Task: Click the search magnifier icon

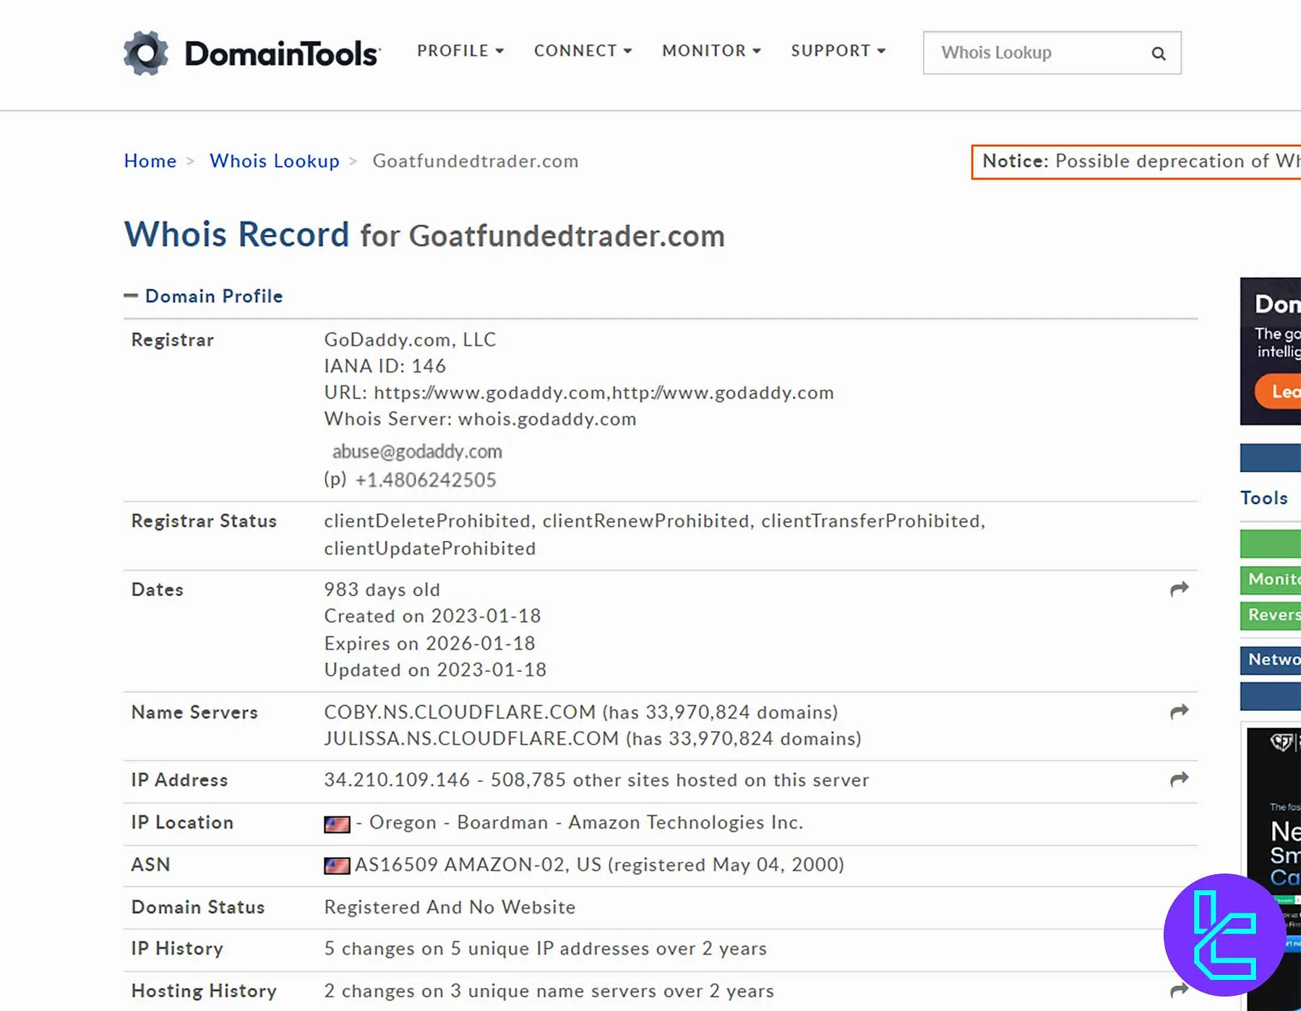Action: pos(1158,54)
